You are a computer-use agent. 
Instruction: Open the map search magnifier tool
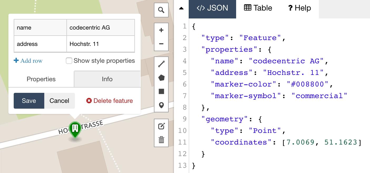point(161,10)
